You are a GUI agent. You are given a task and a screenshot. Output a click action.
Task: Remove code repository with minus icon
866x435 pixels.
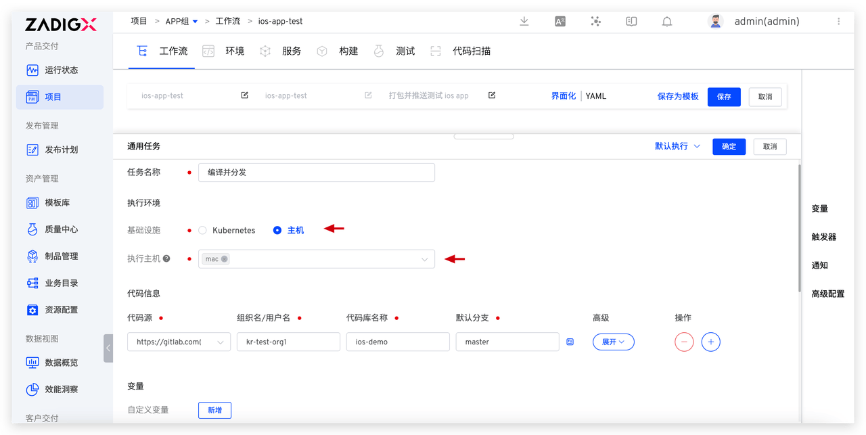click(684, 342)
